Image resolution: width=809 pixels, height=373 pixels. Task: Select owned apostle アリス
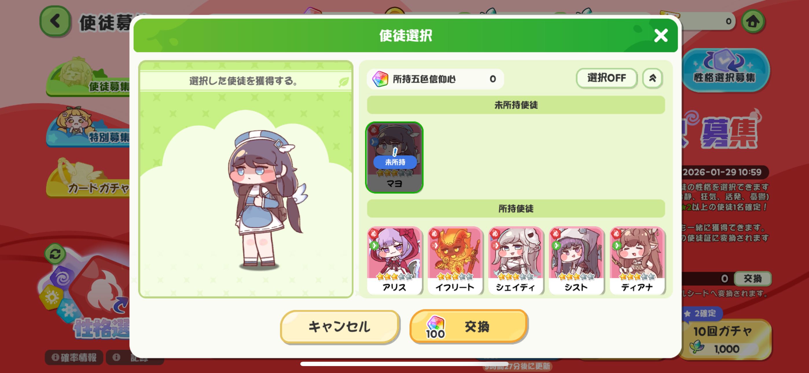[x=394, y=261]
